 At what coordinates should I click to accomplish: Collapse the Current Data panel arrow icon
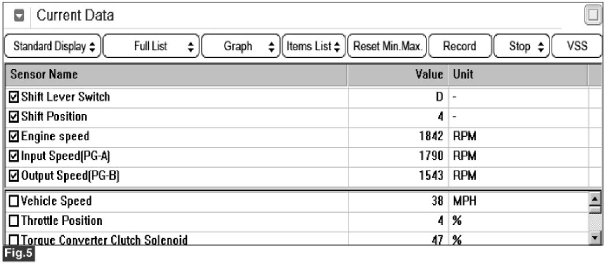pyautogui.click(x=19, y=16)
